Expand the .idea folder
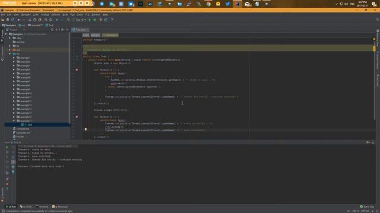380x213 pixels. click(x=10, y=38)
